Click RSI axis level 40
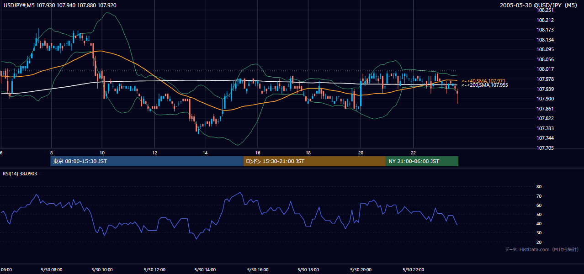 [539, 223]
